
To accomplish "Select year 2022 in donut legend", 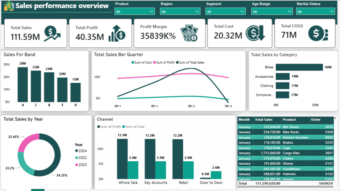I will (x=81, y=157).
